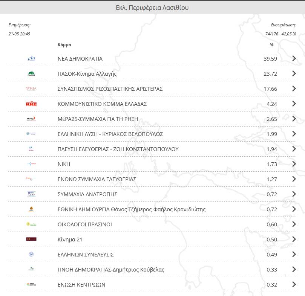Open the ΠΑΣΟΚ-Κίνημα Αλλαγής party name
This screenshot has width=305, height=296.
[x=87, y=74]
